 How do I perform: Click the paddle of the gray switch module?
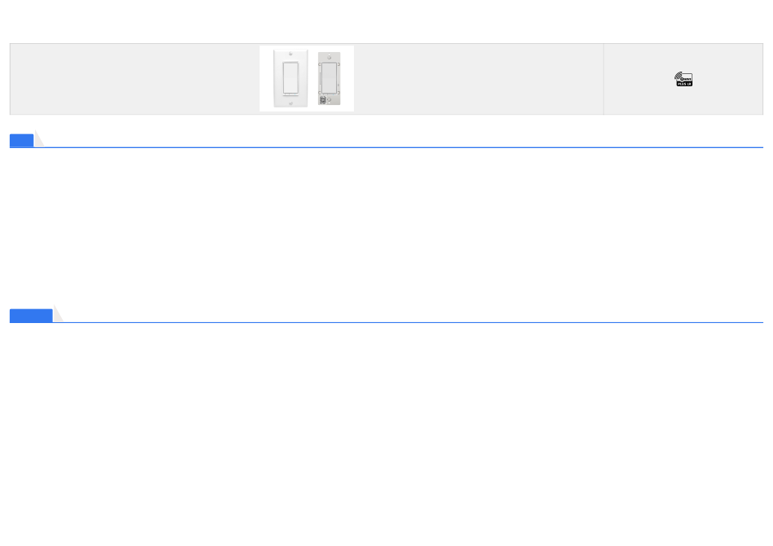(330, 78)
